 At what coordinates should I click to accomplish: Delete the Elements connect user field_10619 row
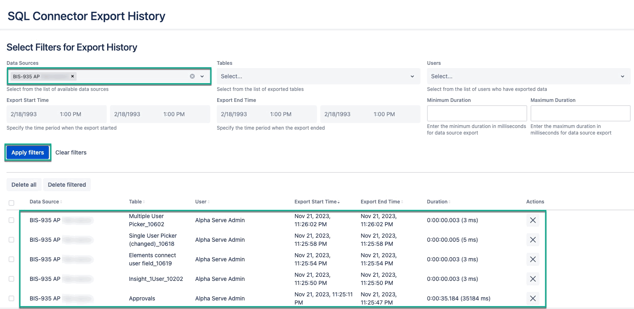(533, 259)
